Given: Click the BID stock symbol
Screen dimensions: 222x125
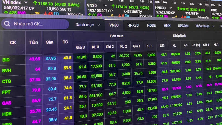Looking at the screenshot, I should point(6,60).
